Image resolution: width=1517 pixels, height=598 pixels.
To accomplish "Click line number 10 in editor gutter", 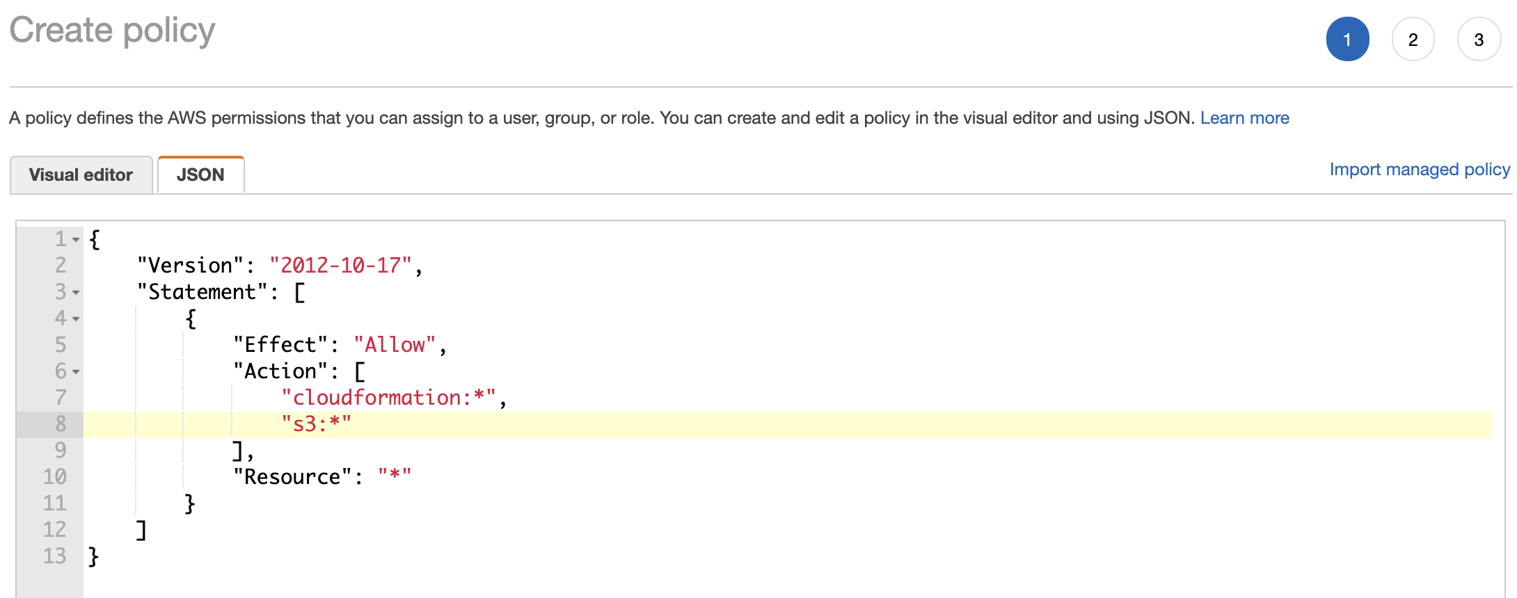I will [x=55, y=476].
